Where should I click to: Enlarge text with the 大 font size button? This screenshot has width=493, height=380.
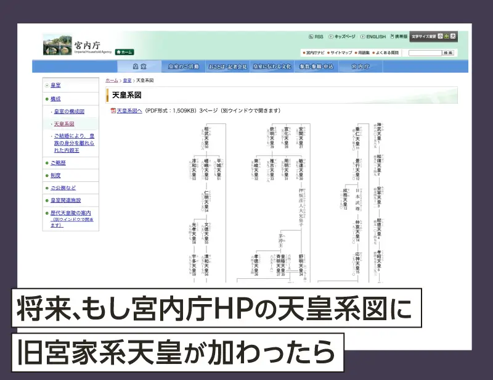(x=454, y=36)
